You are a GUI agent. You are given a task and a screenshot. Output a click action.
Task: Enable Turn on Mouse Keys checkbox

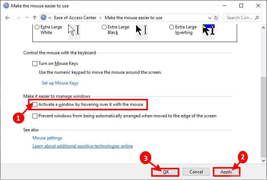(x=35, y=64)
